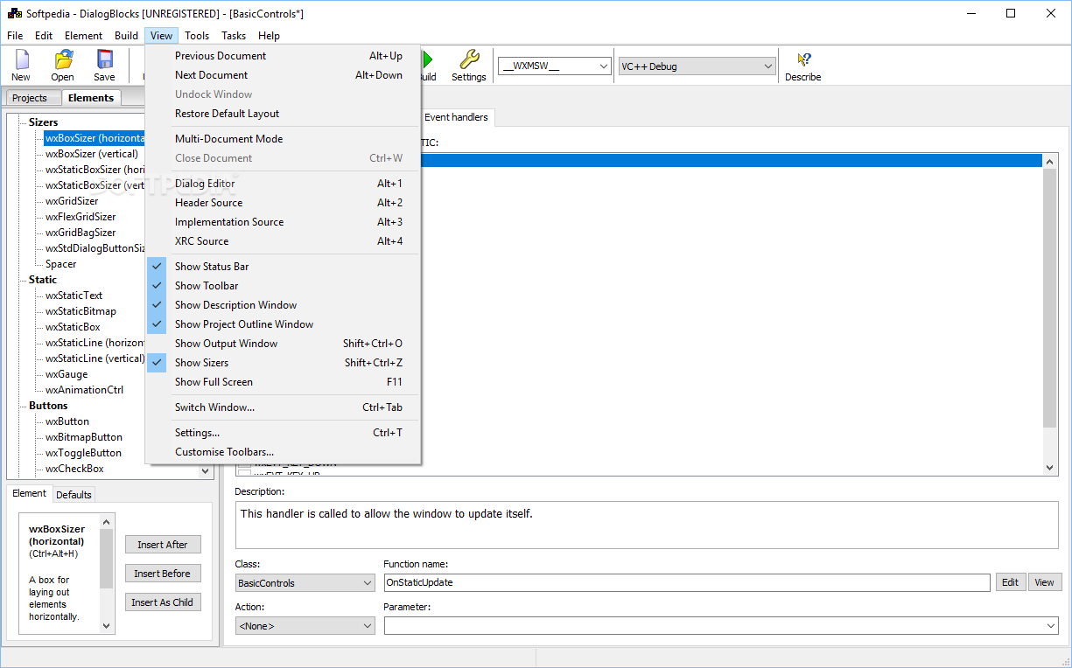Screen dimensions: 1072x668
Task: Choose XRC Source menu item
Action: click(284, 241)
